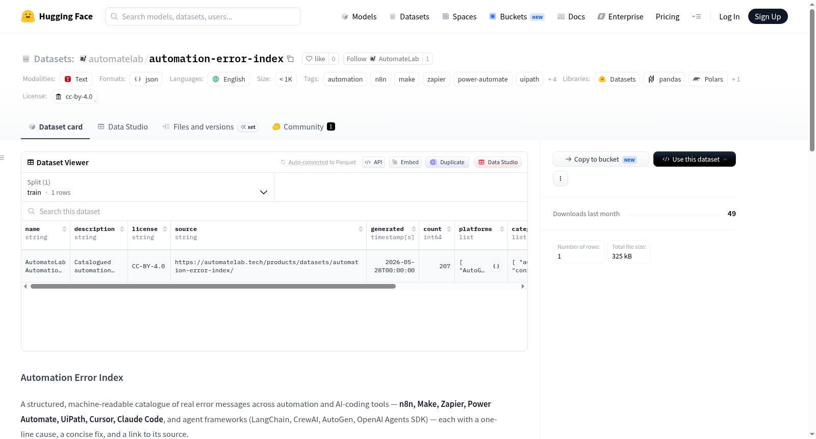The width and height of the screenshot is (816, 439).
Task: Show the +4 additional tags
Action: (x=552, y=79)
